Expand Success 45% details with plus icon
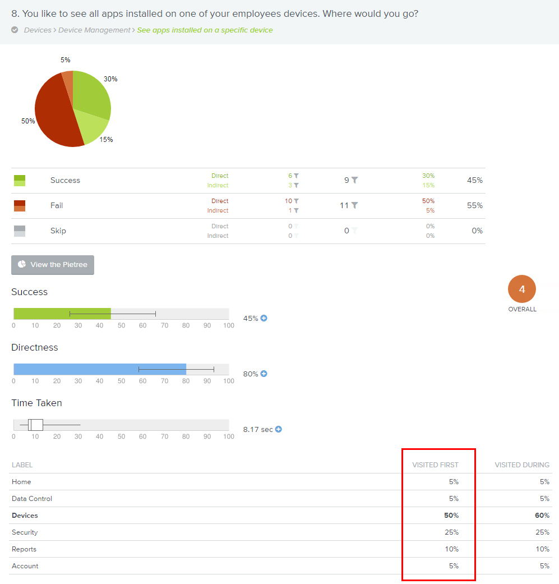 point(264,318)
